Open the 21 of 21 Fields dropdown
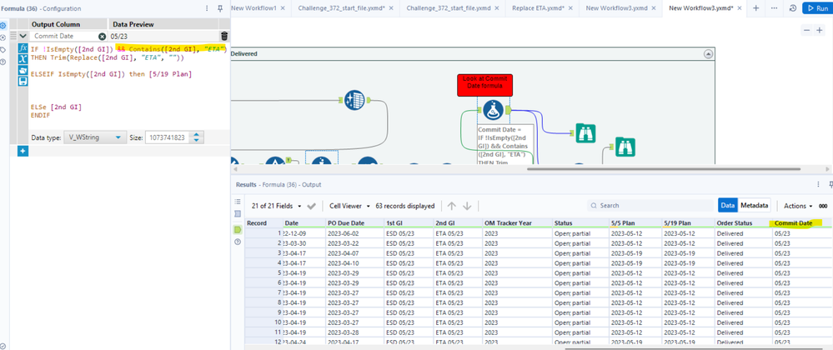The width and height of the screenshot is (833, 350). point(276,206)
